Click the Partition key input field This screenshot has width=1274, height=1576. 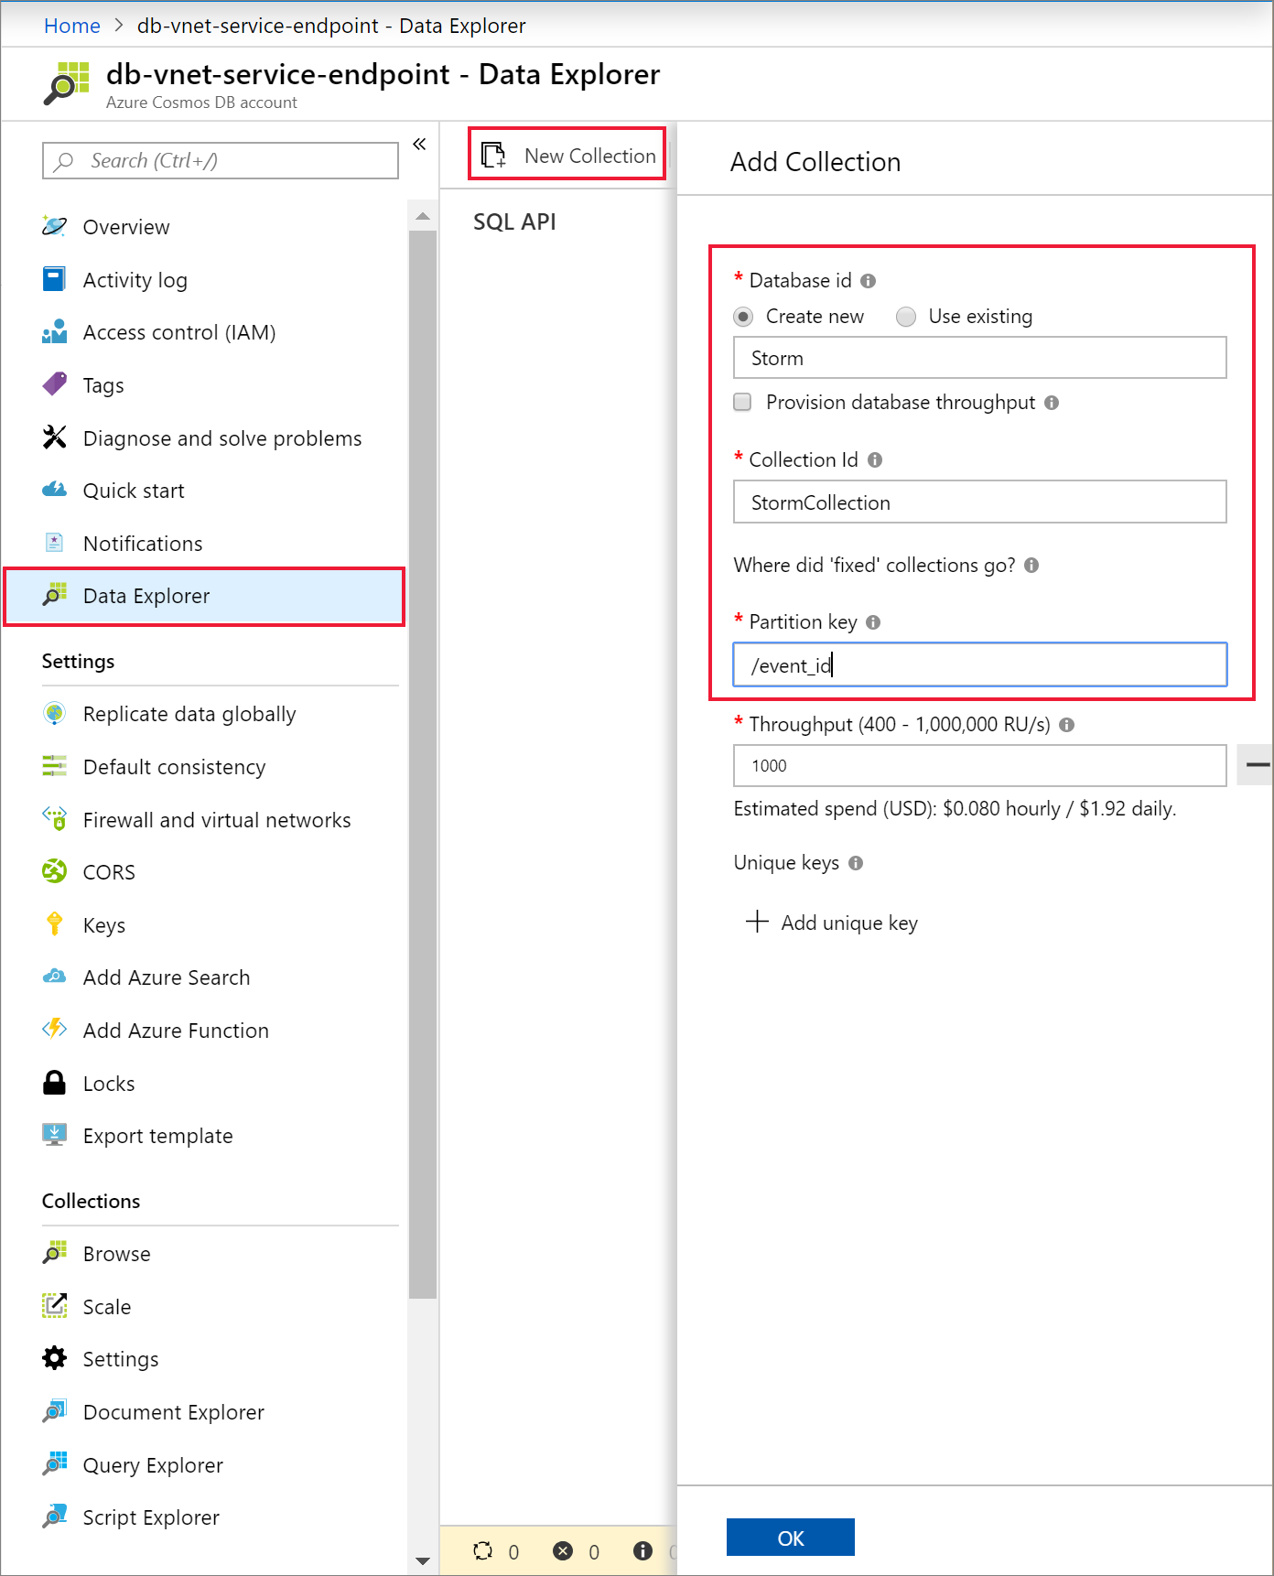pos(979,665)
